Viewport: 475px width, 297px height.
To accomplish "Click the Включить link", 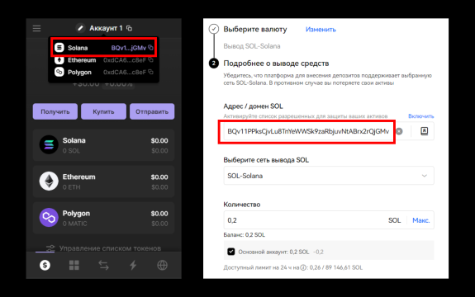I will (x=420, y=116).
